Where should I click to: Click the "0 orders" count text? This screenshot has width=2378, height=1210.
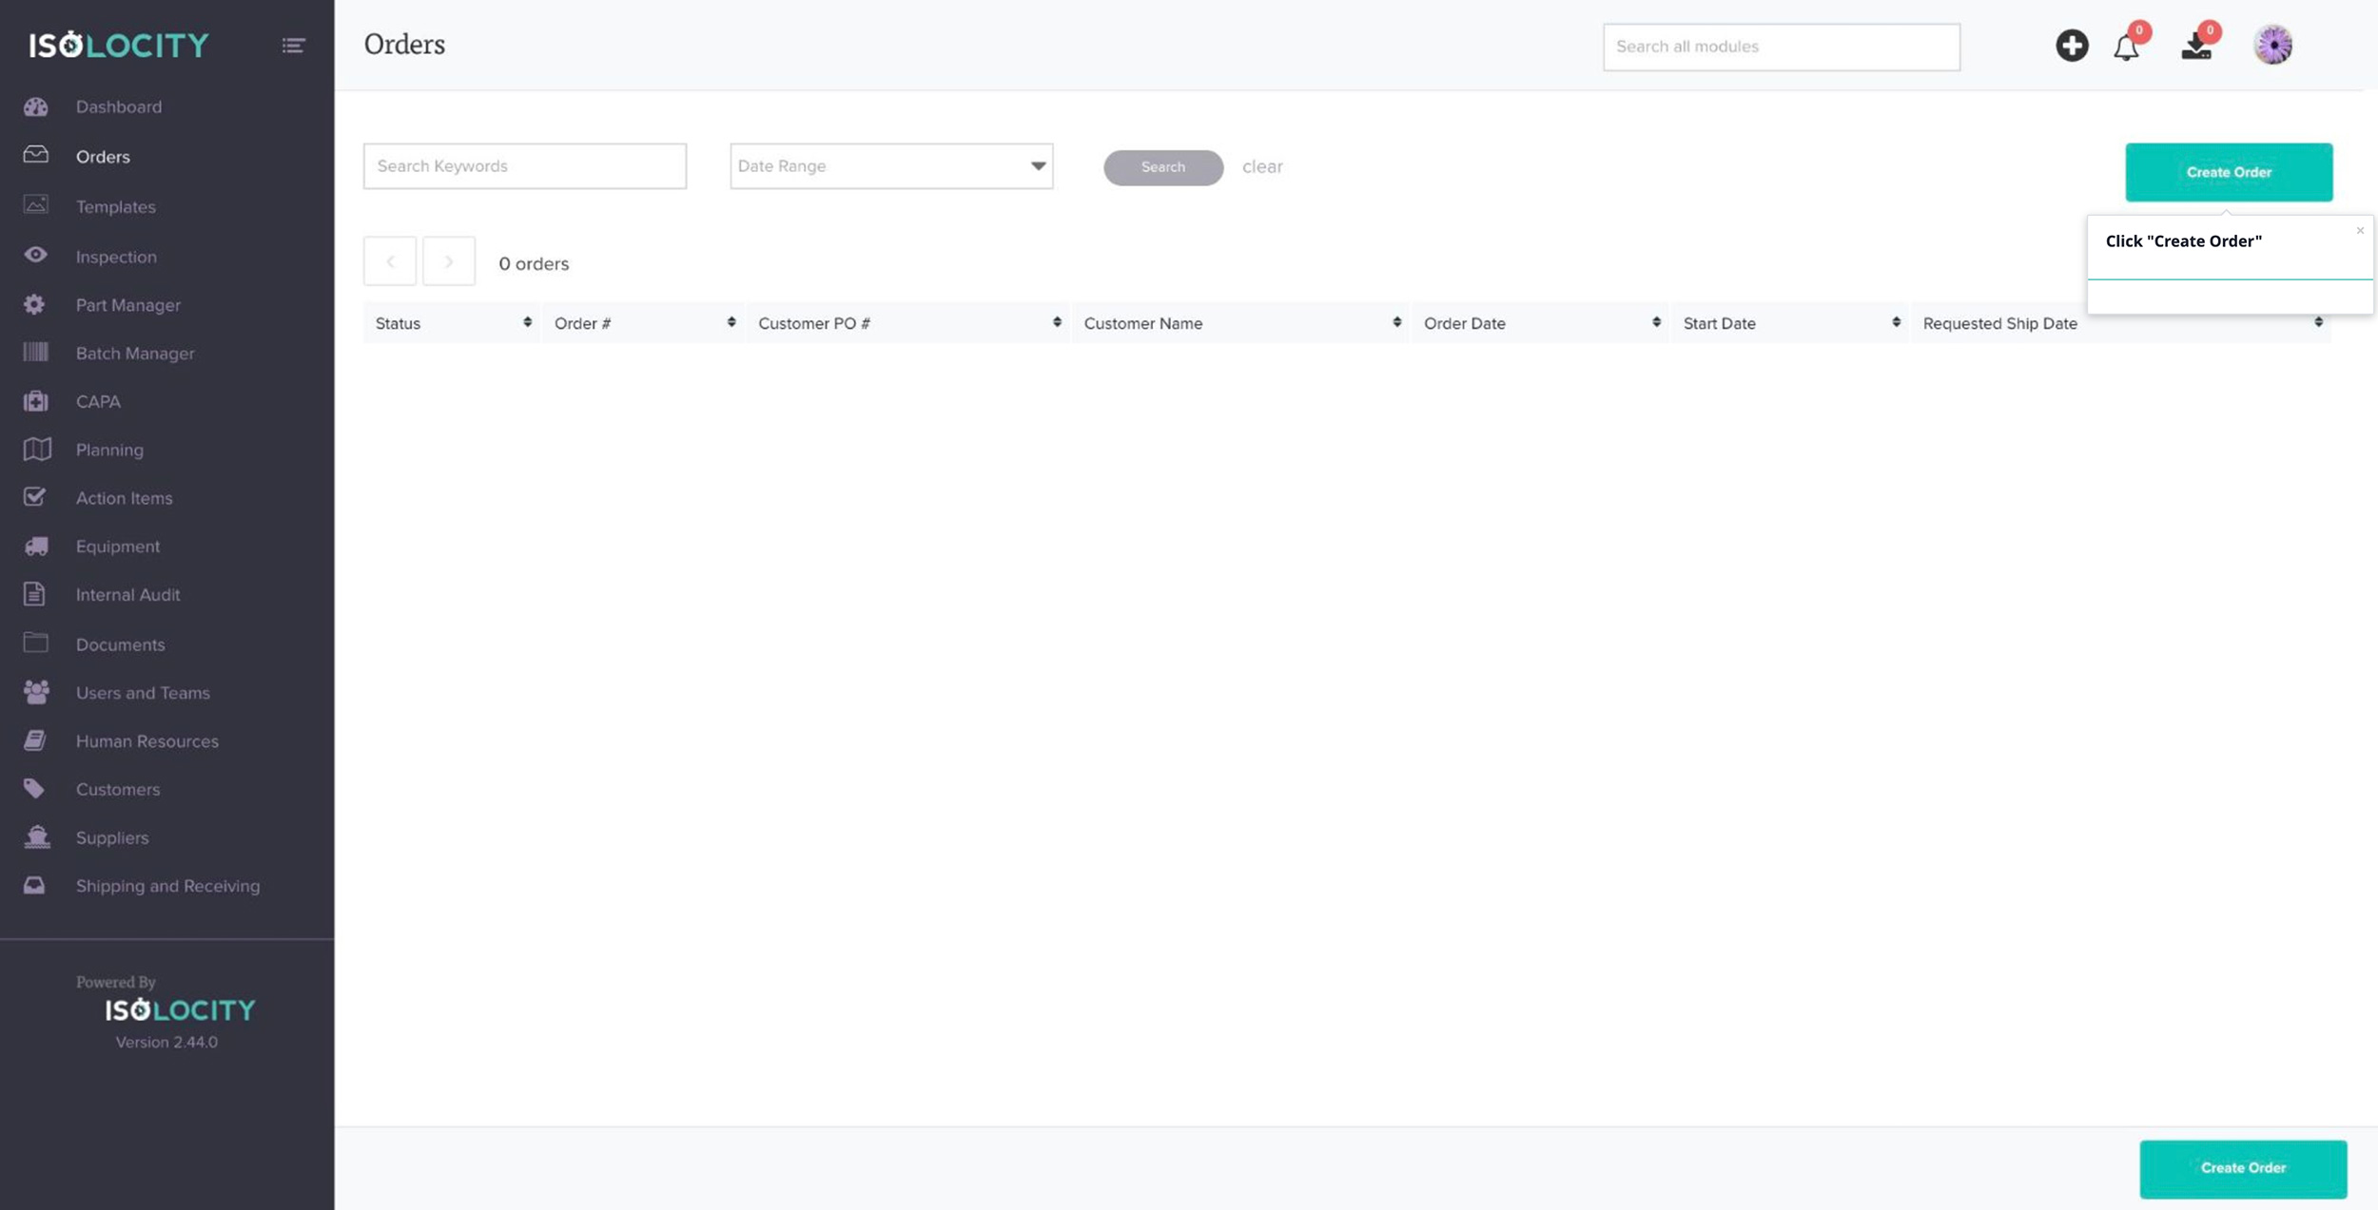[x=534, y=263]
